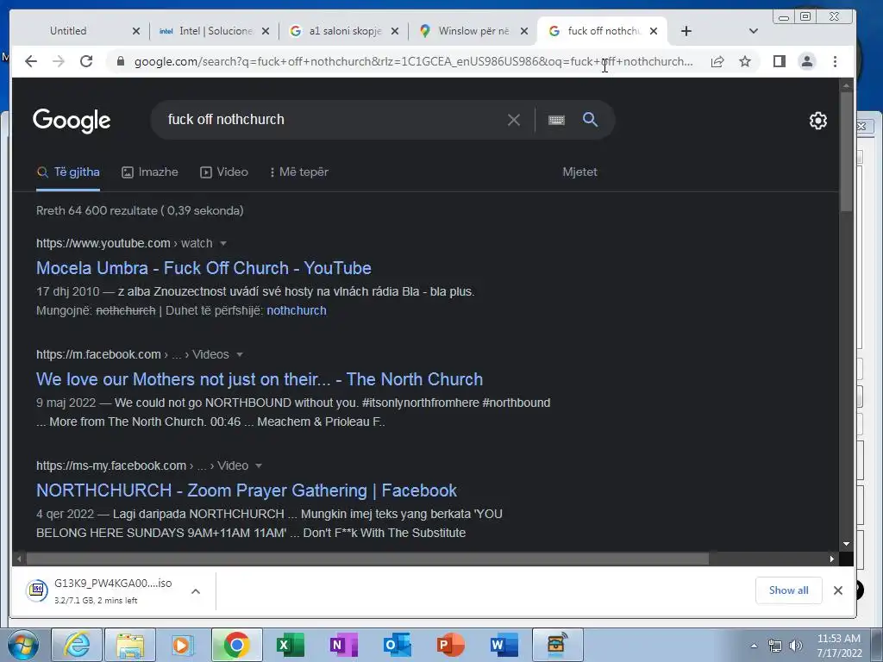Click the nothchurch must-include link
Viewport: 883px width, 662px height.
(x=297, y=310)
